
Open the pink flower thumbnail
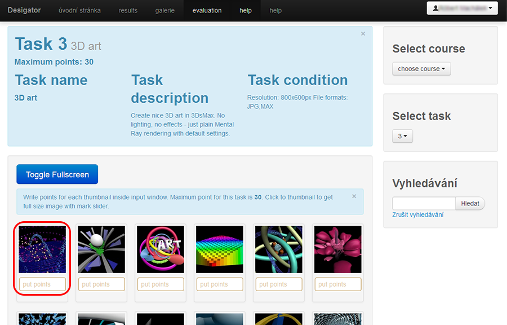coord(338,249)
